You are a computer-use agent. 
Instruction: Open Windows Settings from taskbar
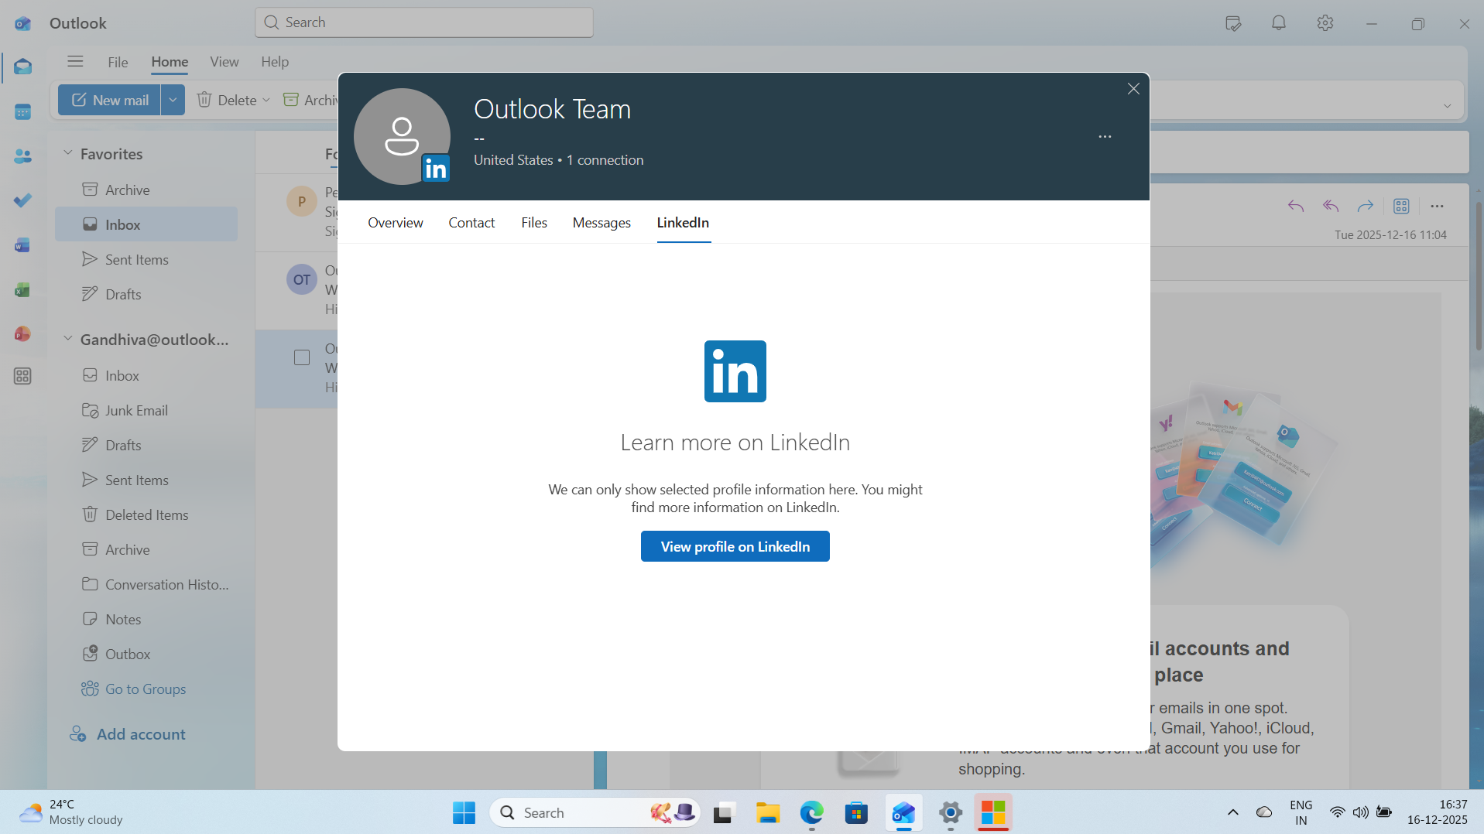point(951,813)
